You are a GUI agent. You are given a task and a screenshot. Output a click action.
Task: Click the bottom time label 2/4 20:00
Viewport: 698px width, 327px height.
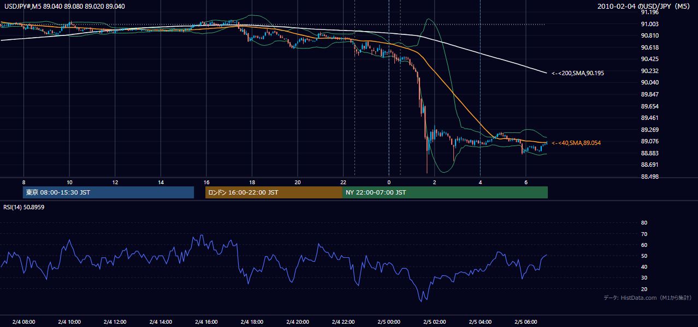[298, 322]
